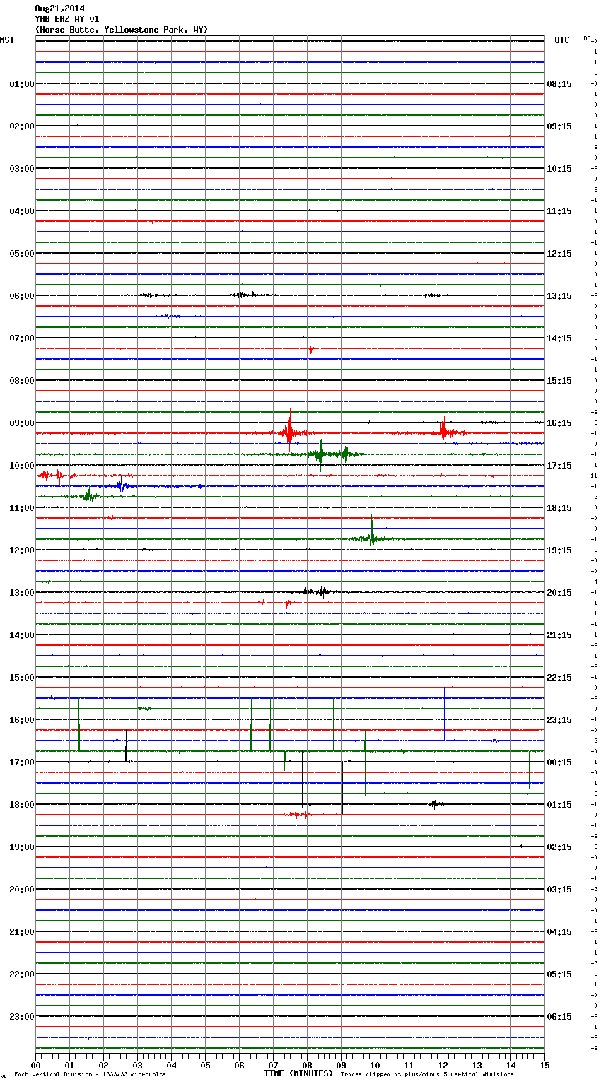Click the Horse Butte, Yellowstone Park location title

pyautogui.click(x=122, y=30)
